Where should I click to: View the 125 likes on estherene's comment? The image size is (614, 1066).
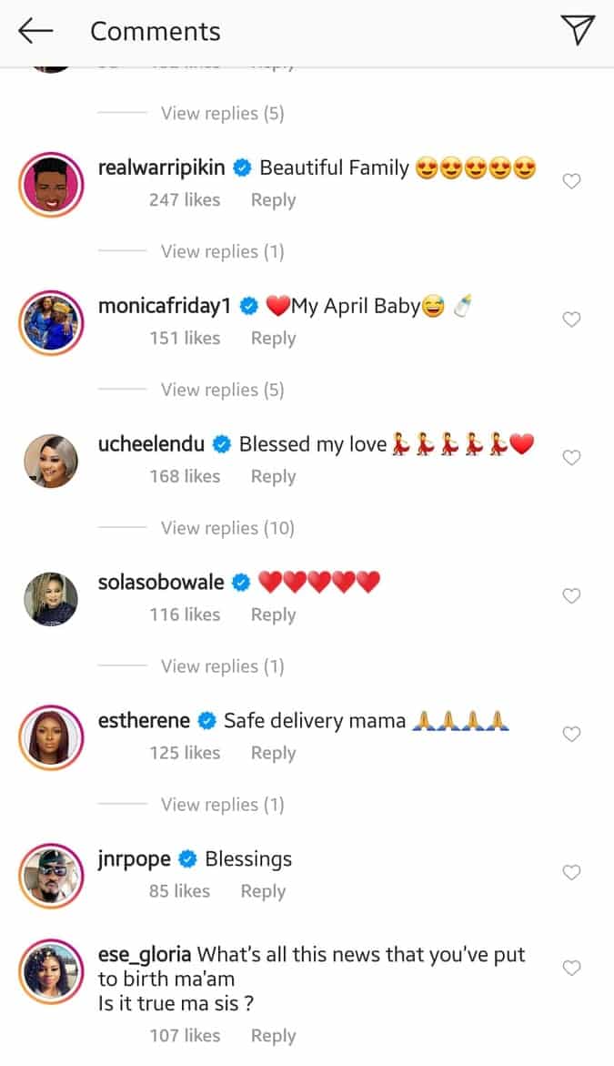click(185, 753)
